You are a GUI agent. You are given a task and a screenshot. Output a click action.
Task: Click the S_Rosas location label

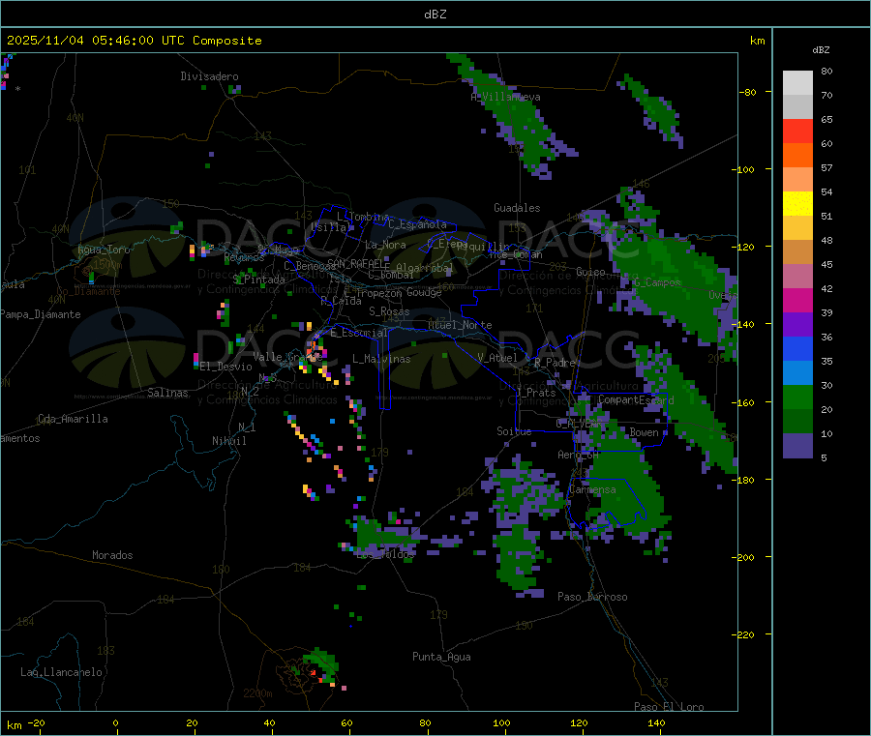(389, 312)
